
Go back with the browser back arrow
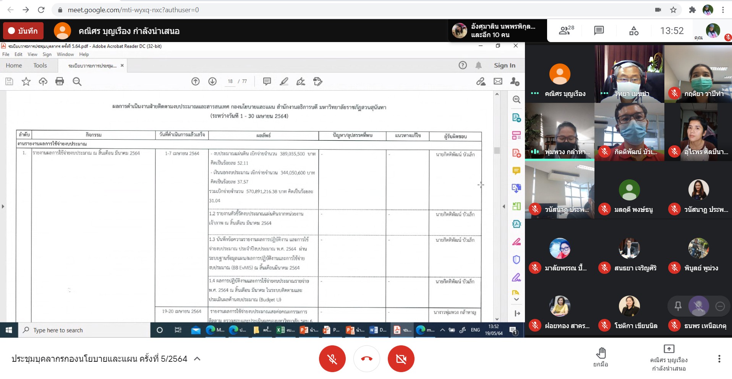(10, 10)
